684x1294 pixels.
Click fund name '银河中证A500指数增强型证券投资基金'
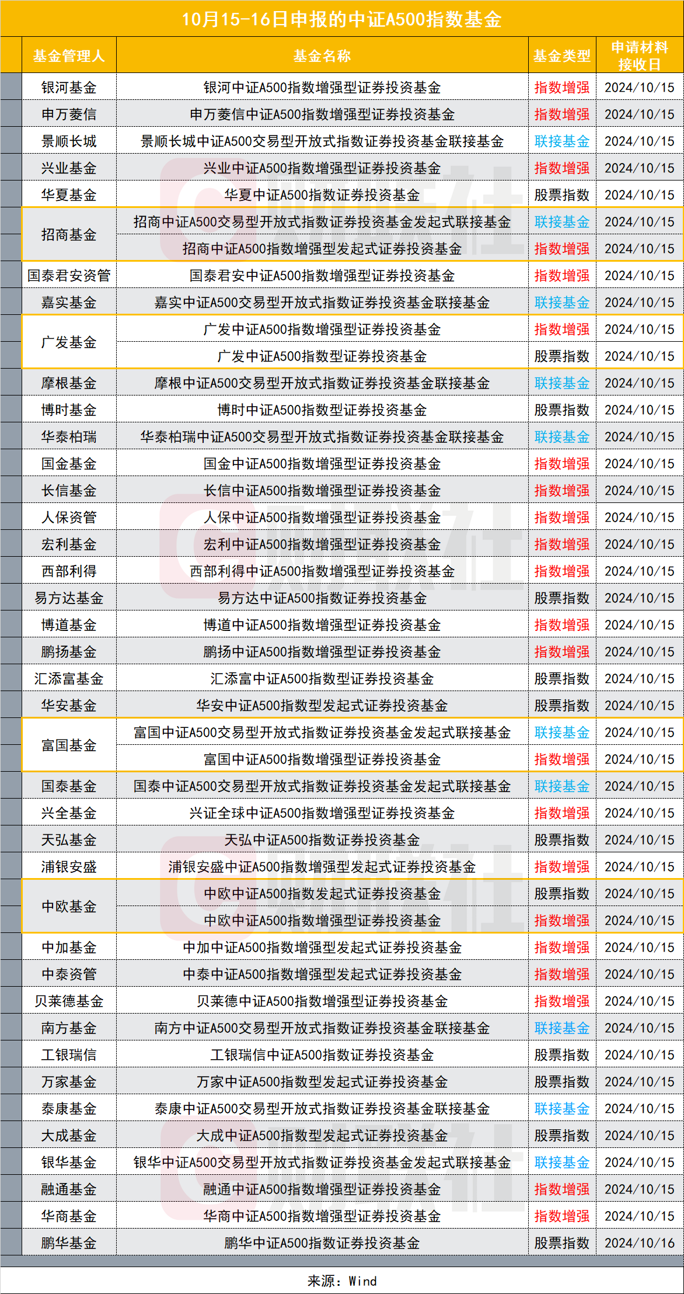pyautogui.click(x=322, y=87)
